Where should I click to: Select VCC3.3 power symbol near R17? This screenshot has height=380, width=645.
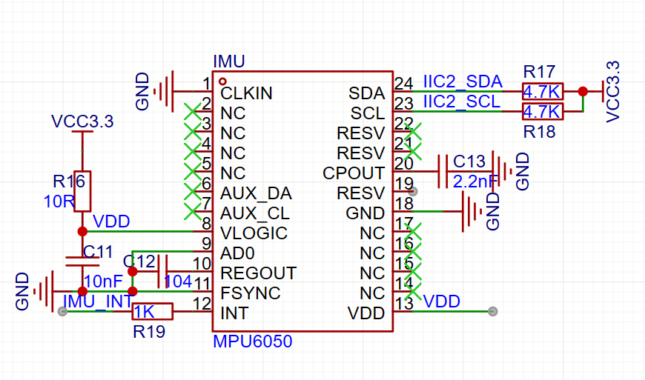tap(602, 91)
